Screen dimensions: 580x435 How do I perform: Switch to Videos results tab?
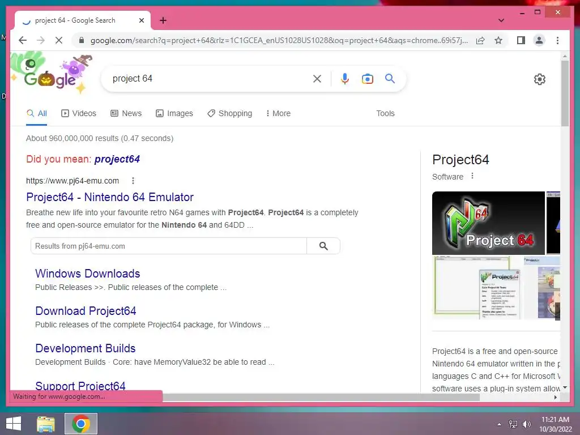(x=78, y=113)
